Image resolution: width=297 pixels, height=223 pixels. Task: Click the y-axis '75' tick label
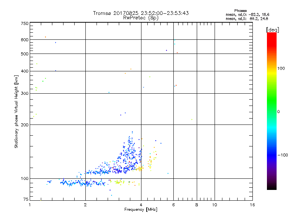click(x=26, y=199)
